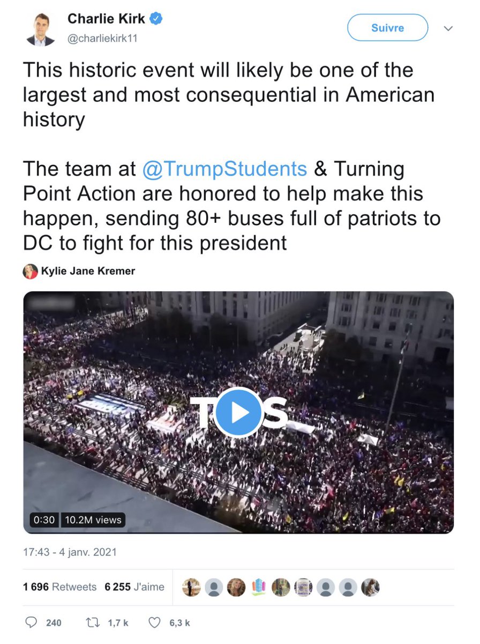Viewport: 480px width, 644px height.
Task: Click the retweet arrows icon
Action: click(93, 623)
